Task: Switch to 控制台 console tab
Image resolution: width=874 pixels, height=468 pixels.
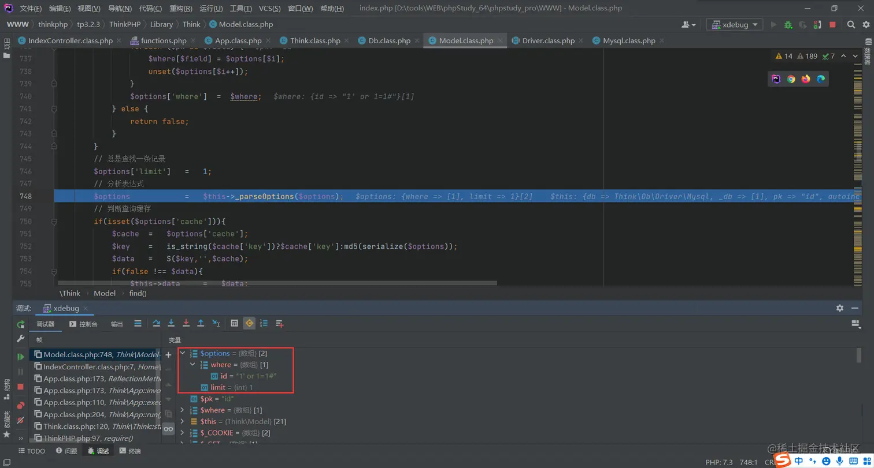Action: [x=83, y=324]
